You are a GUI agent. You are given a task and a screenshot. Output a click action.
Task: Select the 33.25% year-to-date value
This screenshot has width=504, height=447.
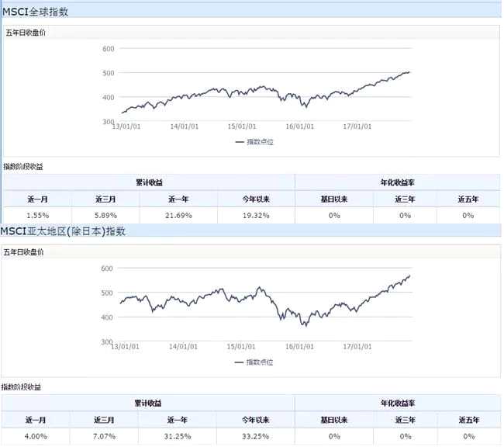click(256, 437)
